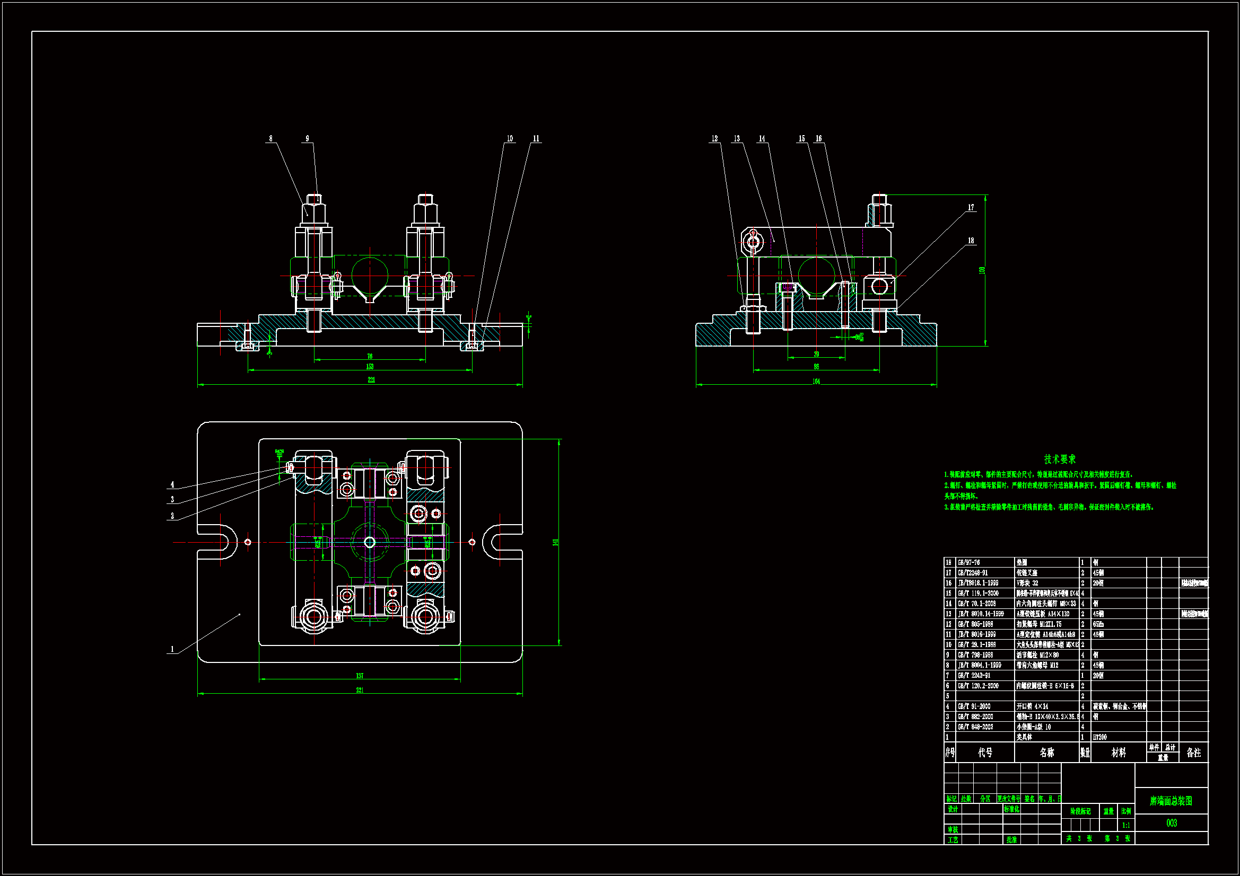Click the part callout number 17

(x=971, y=207)
